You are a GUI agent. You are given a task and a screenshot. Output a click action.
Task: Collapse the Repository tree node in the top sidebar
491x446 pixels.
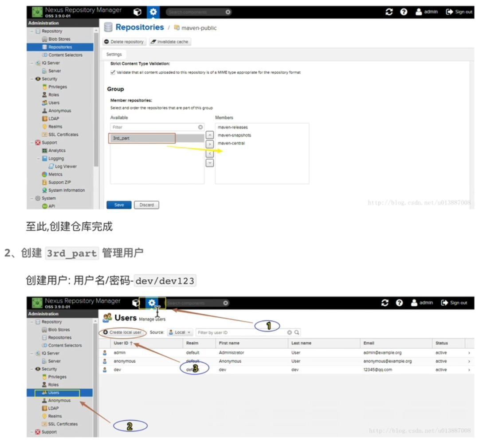[32, 31]
